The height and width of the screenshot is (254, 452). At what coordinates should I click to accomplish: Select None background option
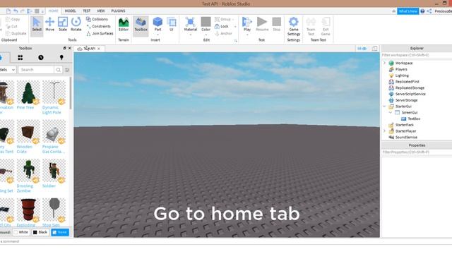(x=60, y=232)
